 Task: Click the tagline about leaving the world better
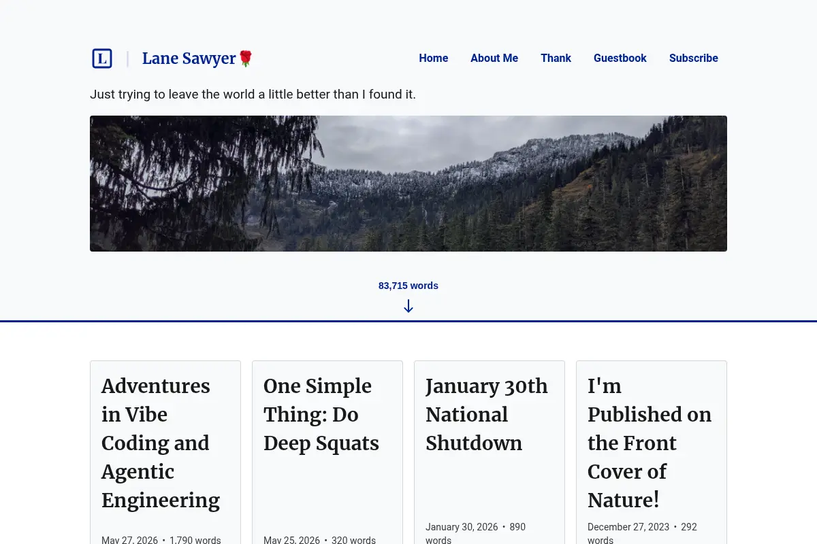click(253, 95)
